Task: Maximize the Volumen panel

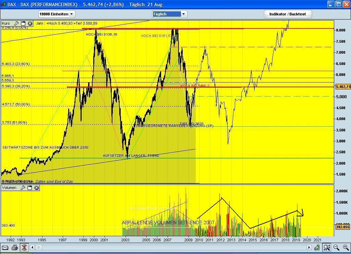Action: pyautogui.click(x=30, y=188)
